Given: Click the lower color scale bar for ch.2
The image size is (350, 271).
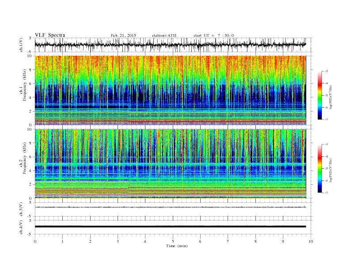Looking at the screenshot, I should [320, 168].
